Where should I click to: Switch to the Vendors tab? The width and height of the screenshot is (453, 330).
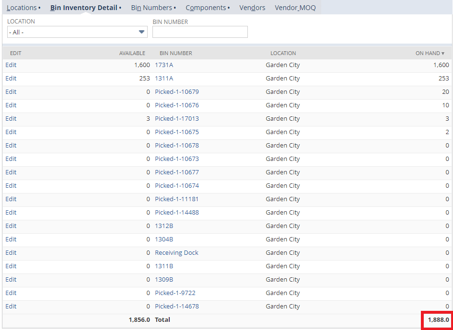[252, 8]
